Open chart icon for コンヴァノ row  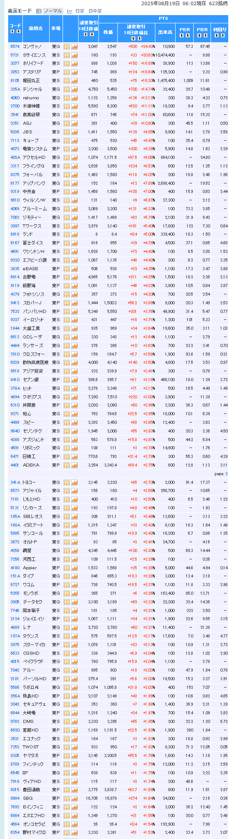pos(74,46)
